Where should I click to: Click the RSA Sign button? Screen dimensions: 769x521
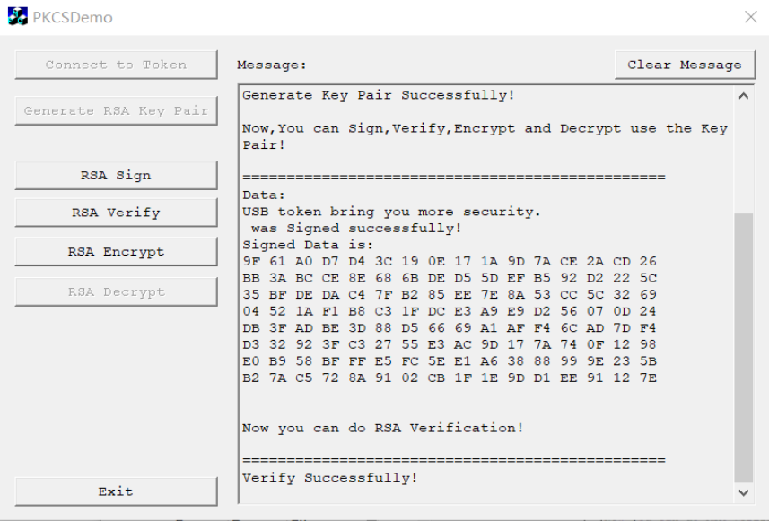[x=117, y=175]
